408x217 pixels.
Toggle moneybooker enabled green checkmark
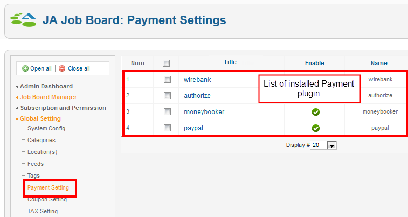[315, 112]
